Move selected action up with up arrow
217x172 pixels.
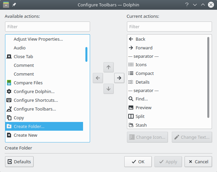click(x=108, y=67)
